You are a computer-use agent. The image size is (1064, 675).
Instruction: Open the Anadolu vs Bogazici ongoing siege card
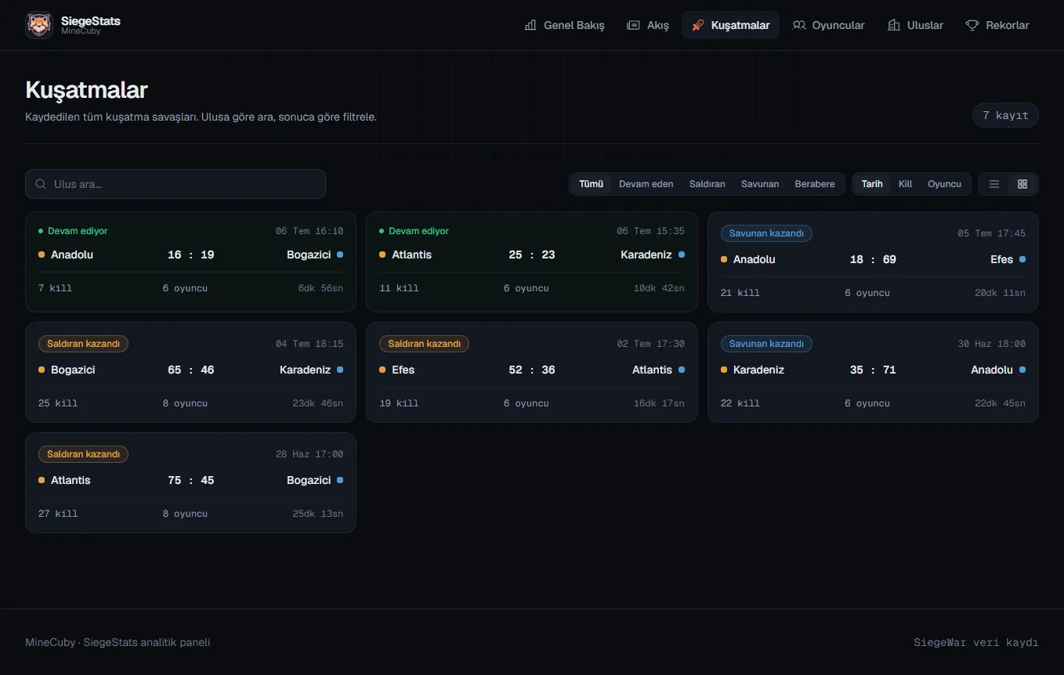[190, 262]
